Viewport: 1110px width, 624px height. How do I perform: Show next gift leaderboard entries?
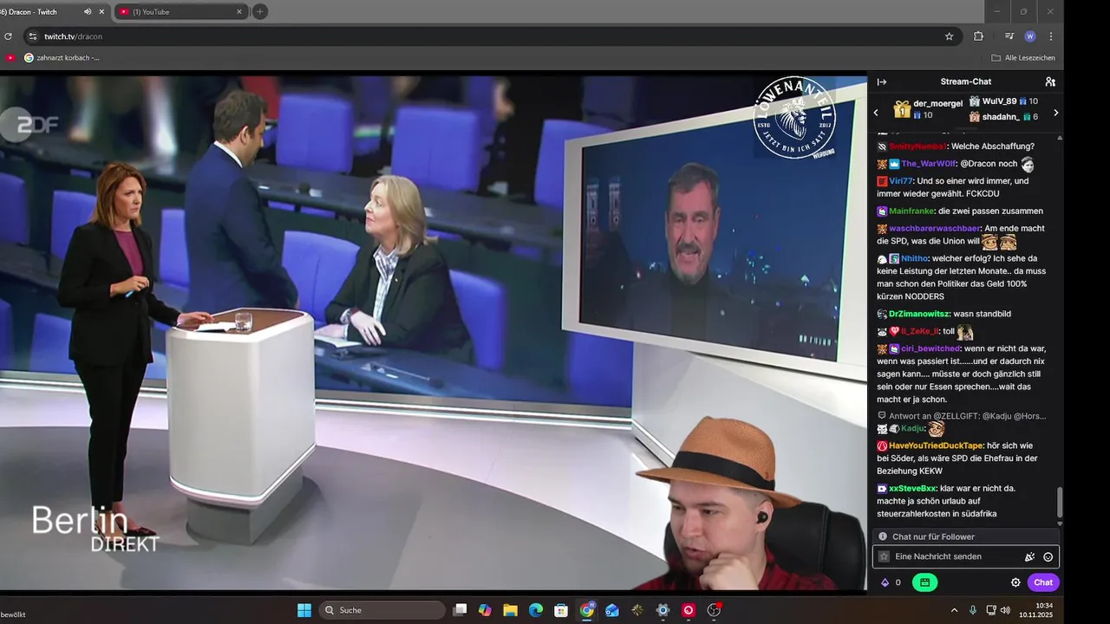coord(1055,113)
